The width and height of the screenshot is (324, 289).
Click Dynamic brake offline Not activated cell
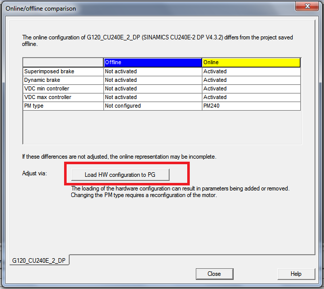153,80
